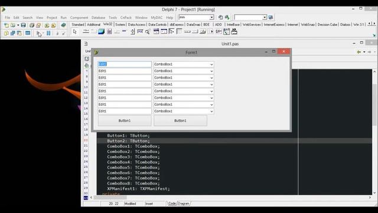Click Toggle Form/Unit toolbar icon
The image size is (378, 213).
pyautogui.click(x=19, y=33)
